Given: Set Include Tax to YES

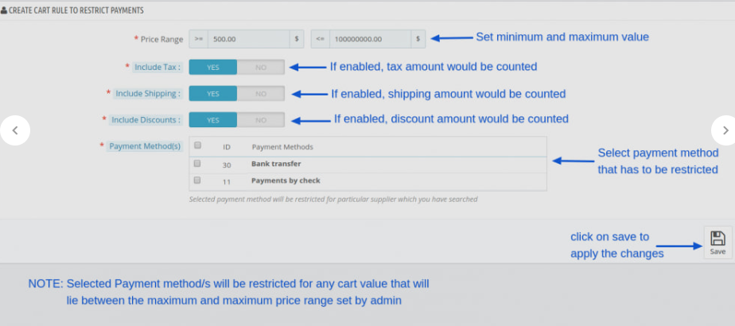Looking at the screenshot, I should tap(212, 68).
